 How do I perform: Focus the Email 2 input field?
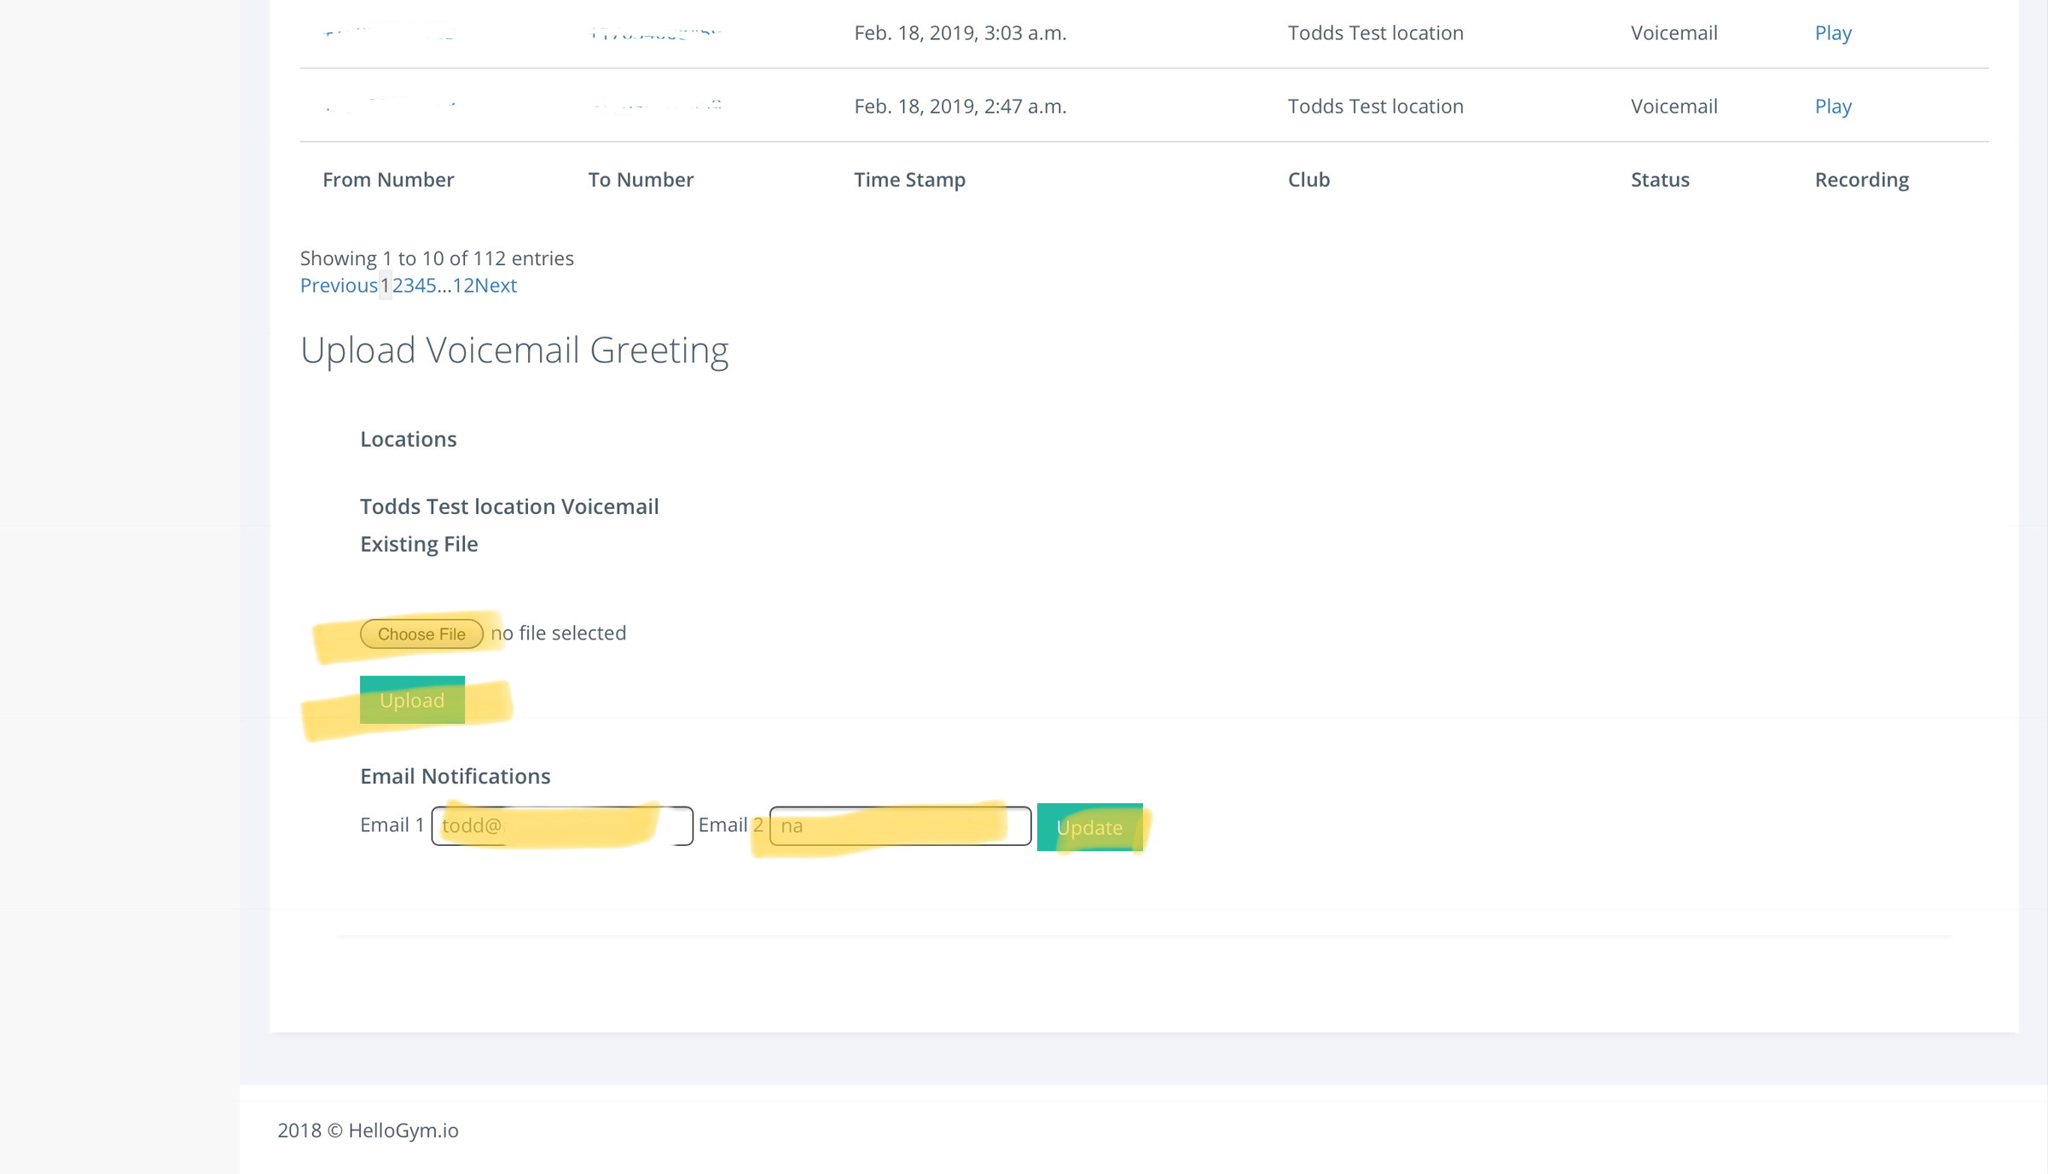coord(899,825)
